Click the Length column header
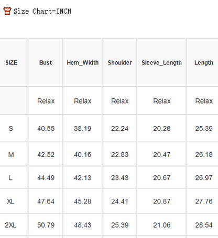This screenshot has height=238, width=218. pyautogui.click(x=204, y=63)
